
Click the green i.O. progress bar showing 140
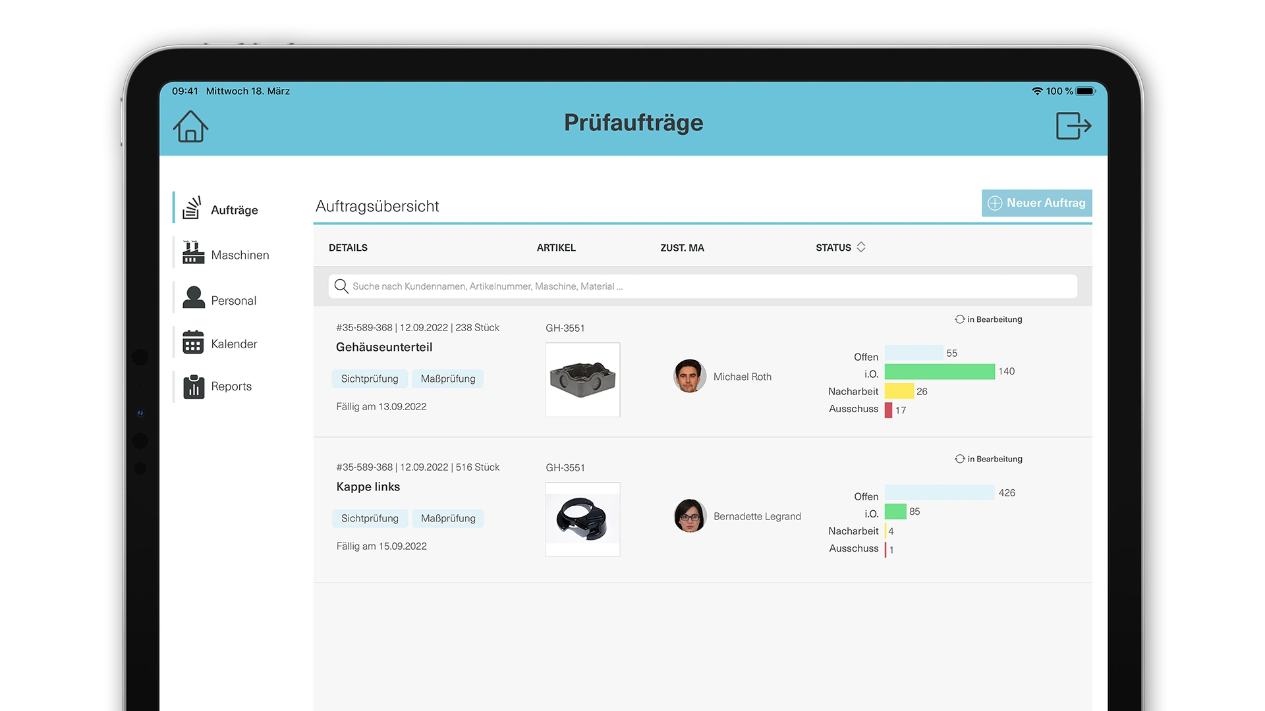[940, 371]
